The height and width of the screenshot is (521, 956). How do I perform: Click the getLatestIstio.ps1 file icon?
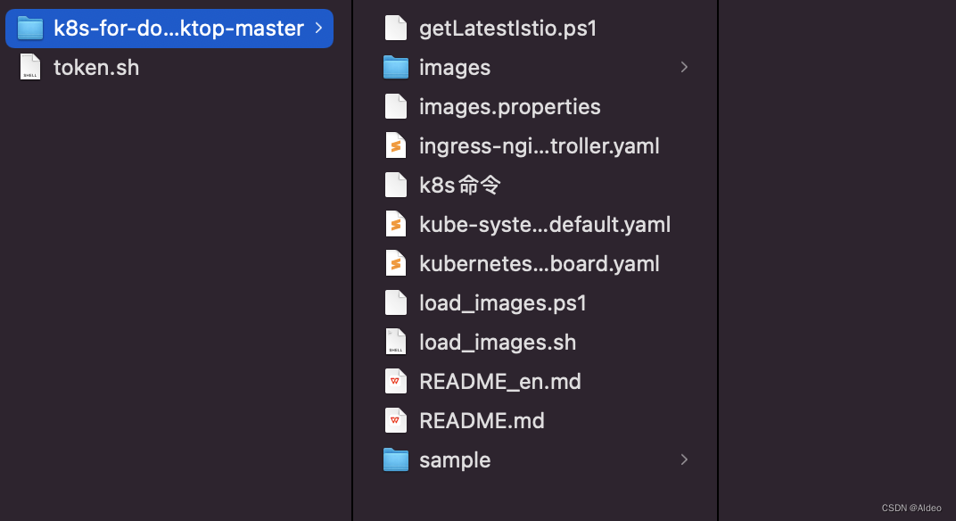(x=396, y=28)
